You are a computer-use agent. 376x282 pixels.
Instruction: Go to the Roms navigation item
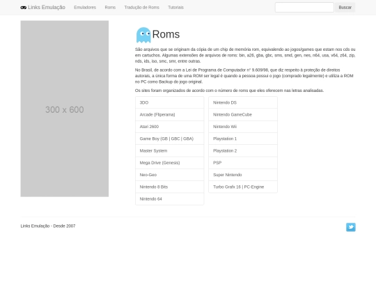pyautogui.click(x=110, y=8)
